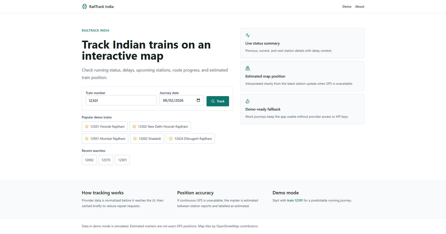Viewport: 446px width, 234px height.
Task: Click the Train number field label
Action: (95, 93)
